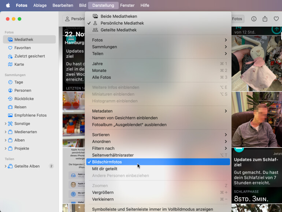Click the Rückblicke icon
Screen dimensions: 282x212
coord(10,99)
